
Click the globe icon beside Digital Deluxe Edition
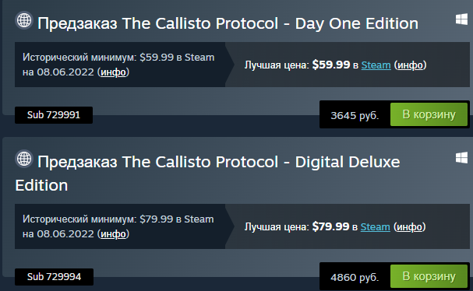click(x=24, y=159)
